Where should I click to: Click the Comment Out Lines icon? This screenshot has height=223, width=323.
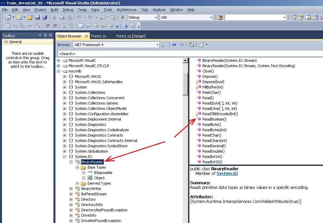(x=64, y=26)
